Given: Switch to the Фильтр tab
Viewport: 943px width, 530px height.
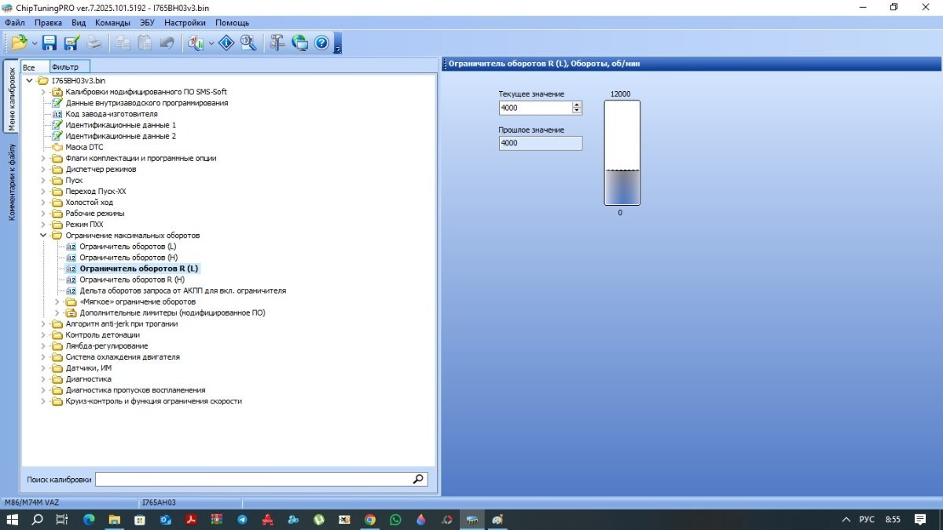Looking at the screenshot, I should 69,67.
